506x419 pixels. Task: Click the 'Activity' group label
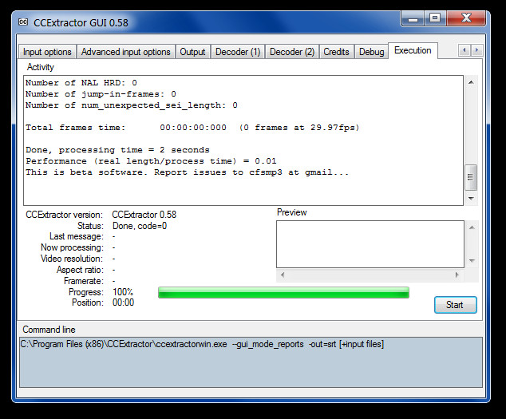[x=41, y=67]
